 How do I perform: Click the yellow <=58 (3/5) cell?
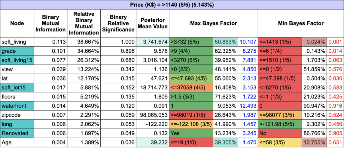click(x=279, y=142)
